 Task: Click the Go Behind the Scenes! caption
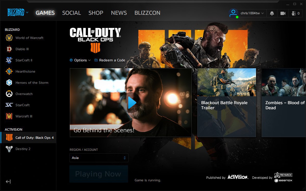[x=104, y=130]
